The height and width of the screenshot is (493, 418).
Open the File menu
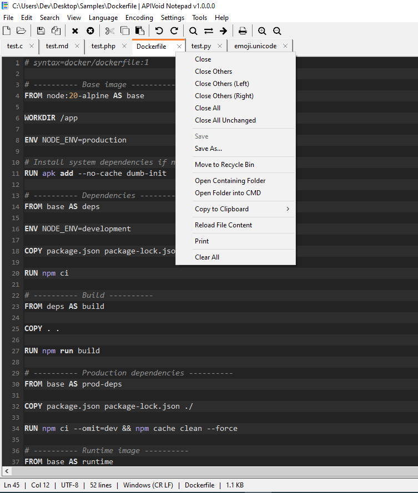8,18
